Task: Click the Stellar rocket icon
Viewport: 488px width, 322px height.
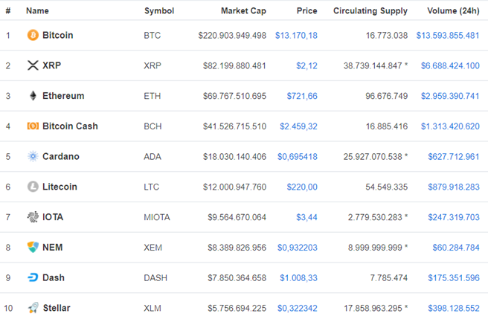Action: coord(33,308)
